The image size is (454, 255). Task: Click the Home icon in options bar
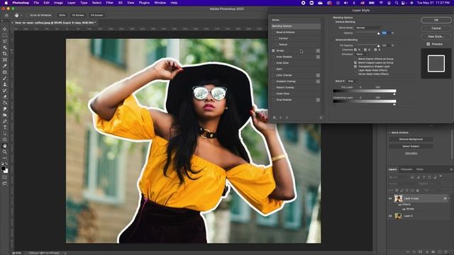tap(6, 15)
